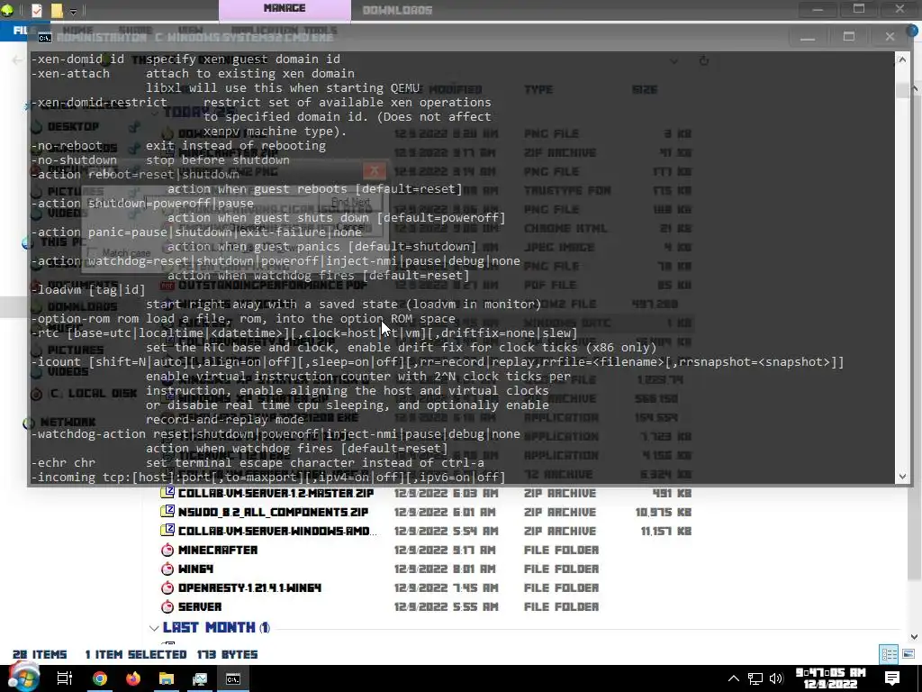Click Explorer file list scrollbar down arrow
922x692 pixels.
click(x=915, y=637)
